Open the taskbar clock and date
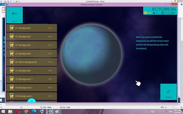 (177, 112)
